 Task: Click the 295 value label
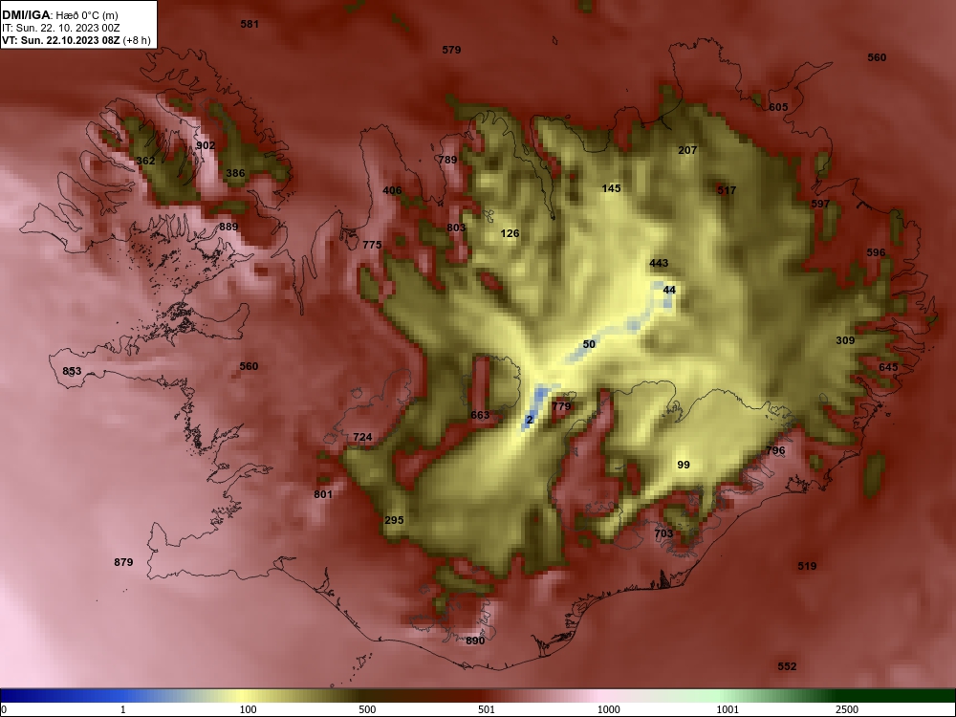tap(394, 521)
